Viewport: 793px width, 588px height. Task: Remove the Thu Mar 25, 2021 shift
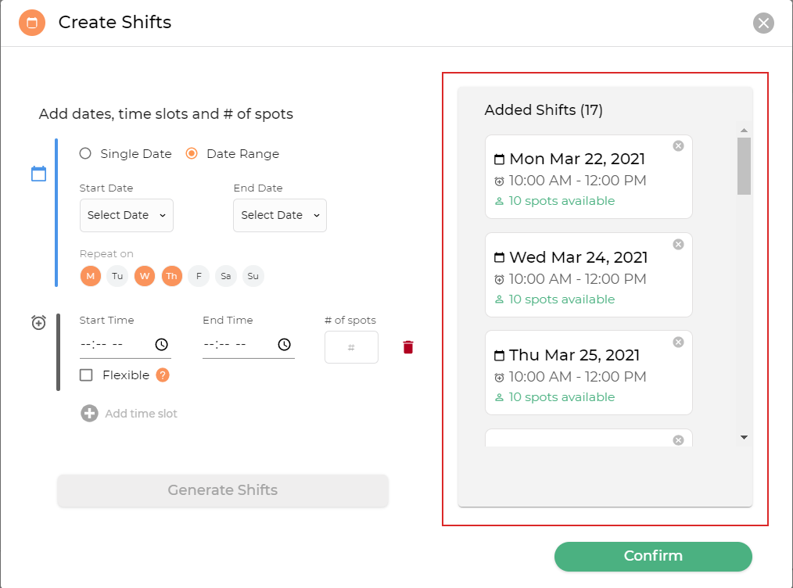(x=678, y=342)
